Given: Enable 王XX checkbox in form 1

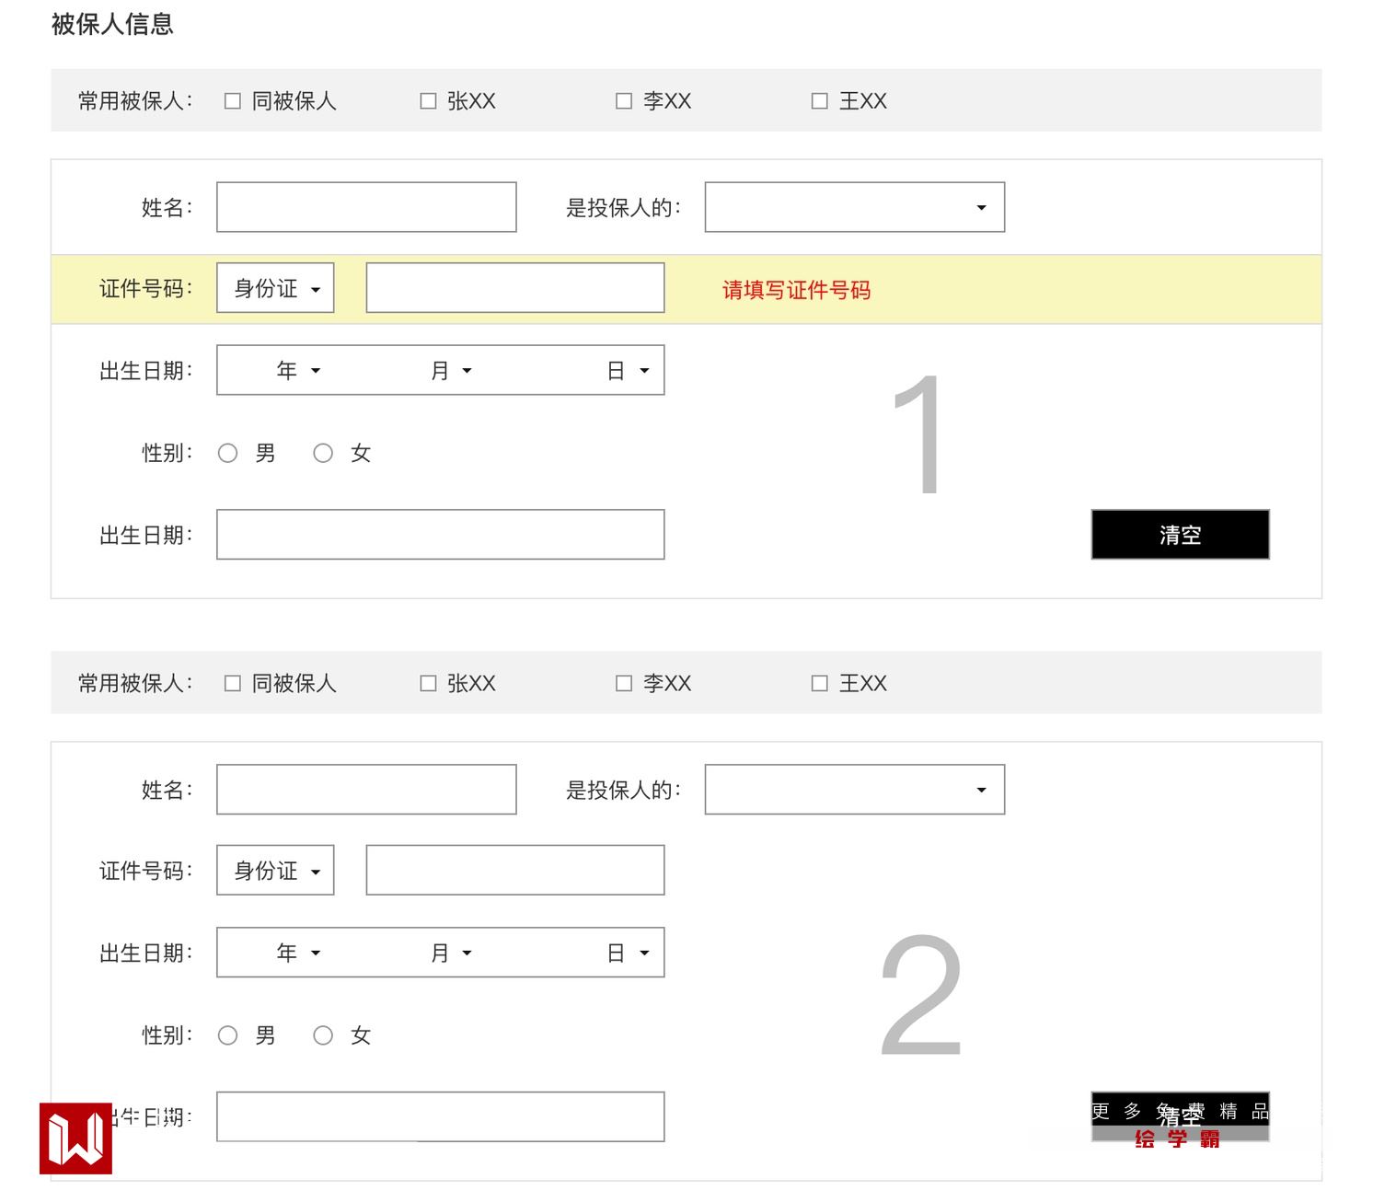Looking at the screenshot, I should point(820,101).
